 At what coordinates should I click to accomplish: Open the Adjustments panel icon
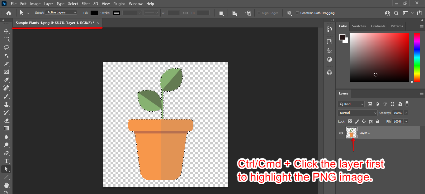point(329,50)
